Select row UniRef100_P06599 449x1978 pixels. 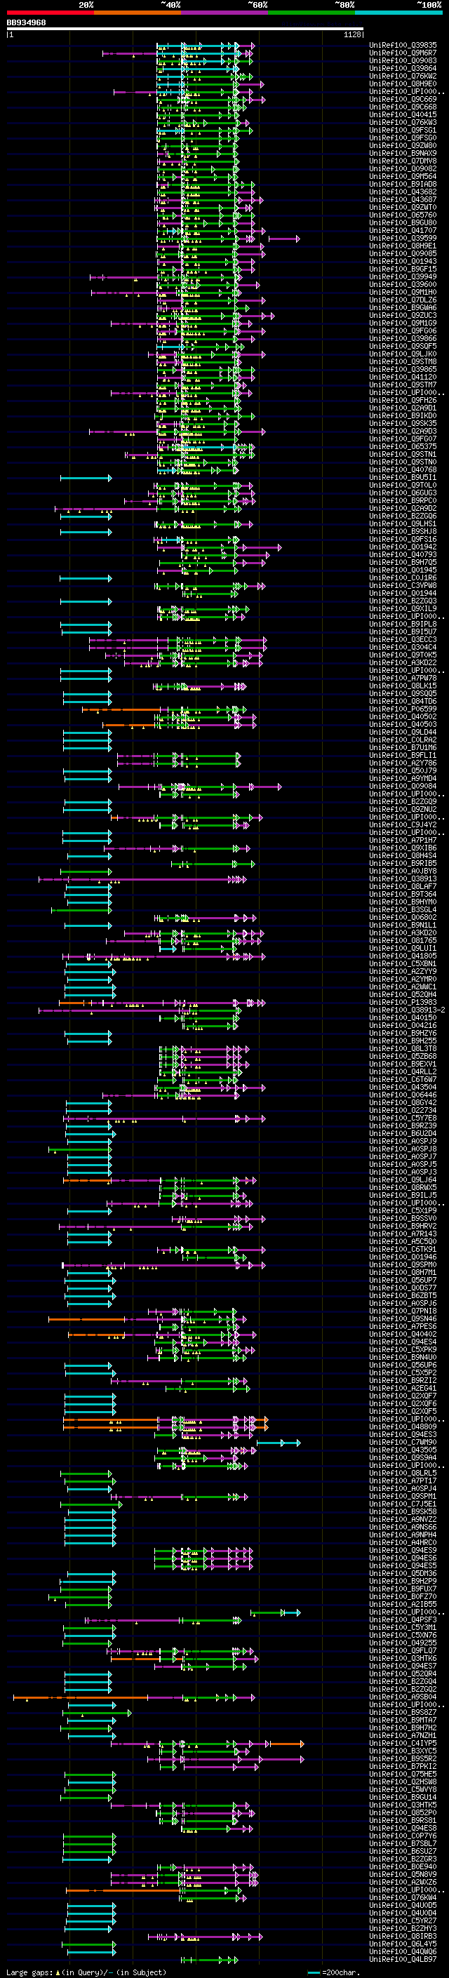click(403, 709)
